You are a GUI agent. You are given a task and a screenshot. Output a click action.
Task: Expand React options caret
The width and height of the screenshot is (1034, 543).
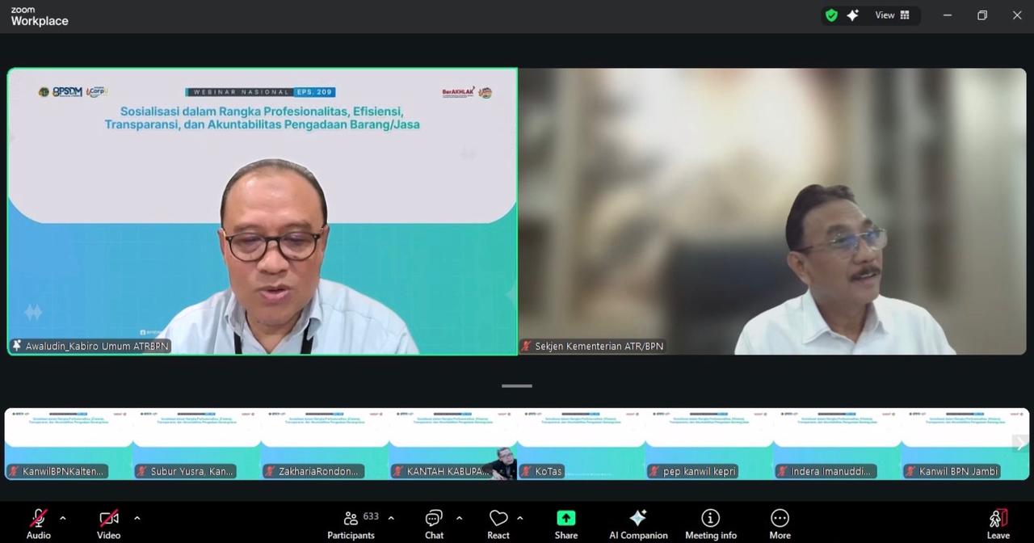[519, 518]
